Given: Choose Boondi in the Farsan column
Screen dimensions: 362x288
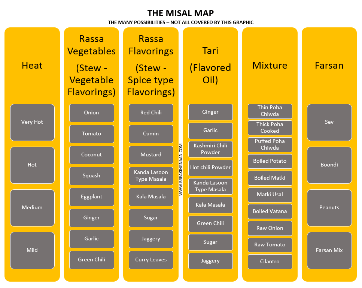Looking at the screenshot, I should (329, 165).
